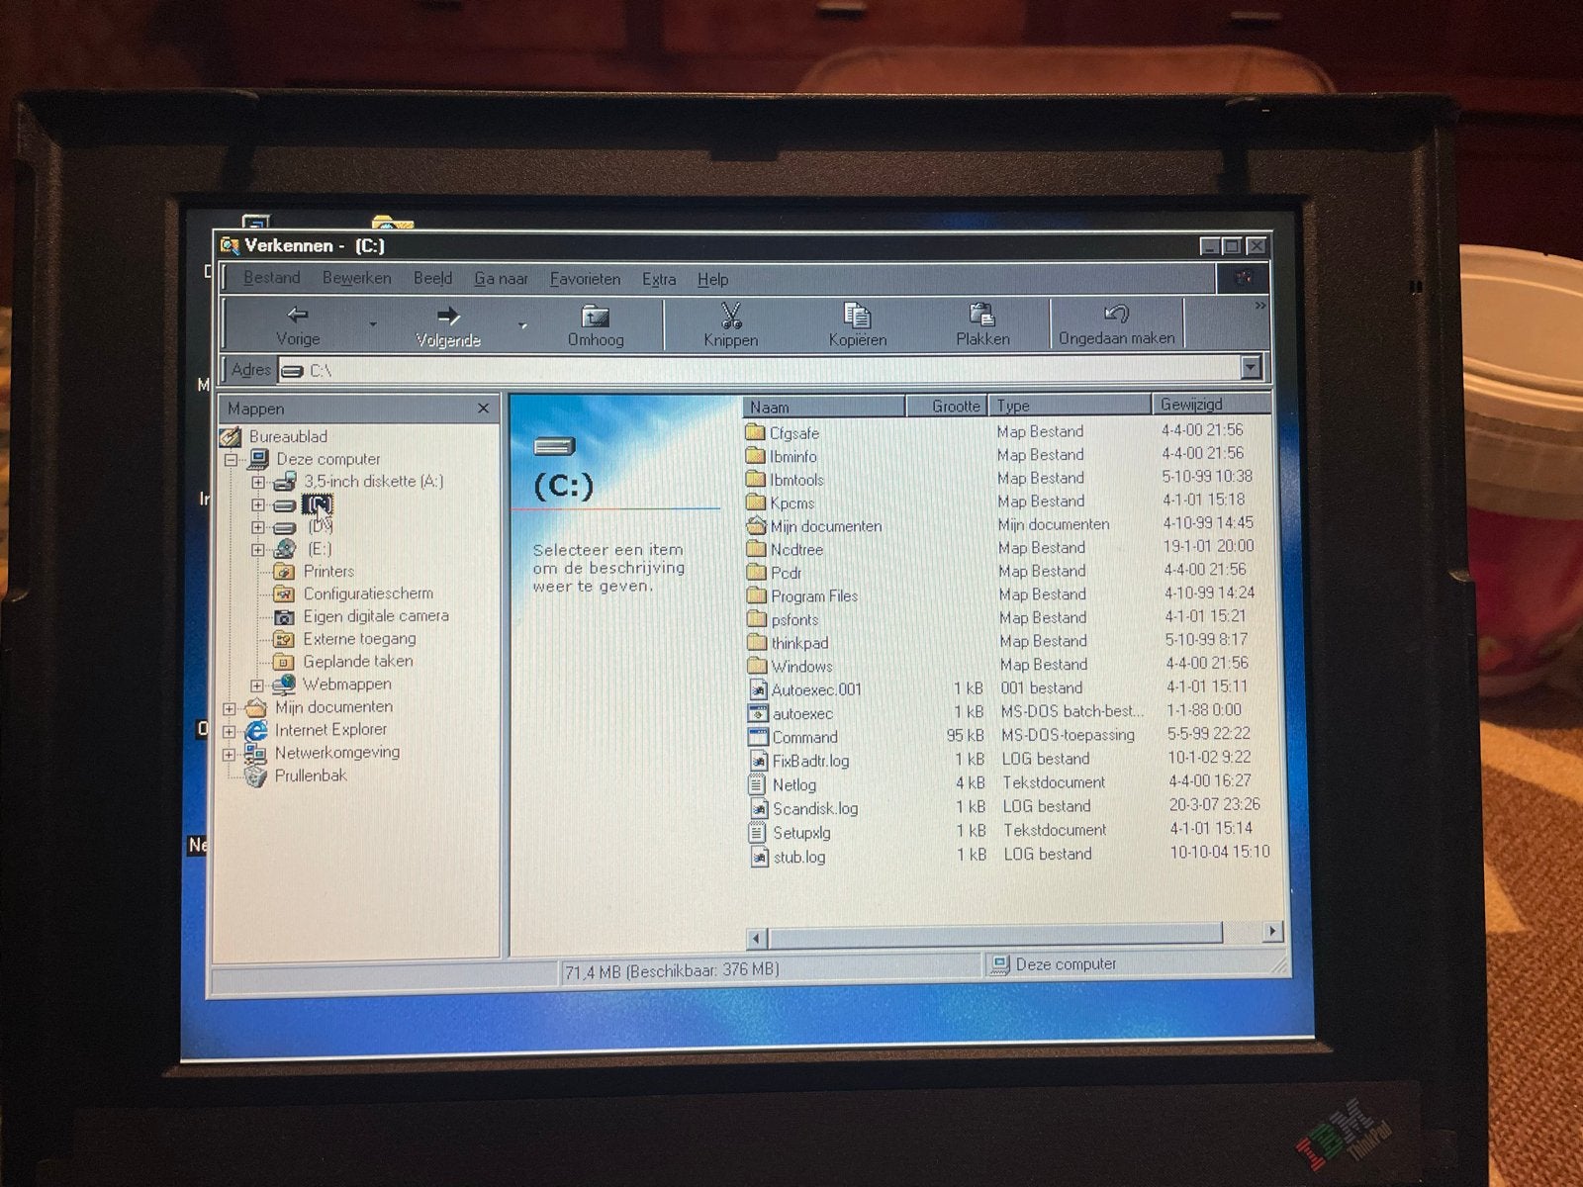Close the Mappen folder pane
The height and width of the screenshot is (1187, 1583).
(x=483, y=408)
